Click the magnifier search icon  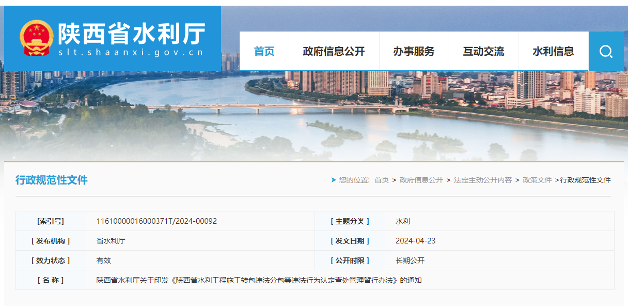606,51
